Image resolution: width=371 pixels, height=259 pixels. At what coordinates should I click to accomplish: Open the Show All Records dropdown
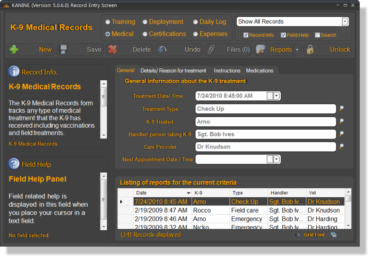click(x=345, y=21)
